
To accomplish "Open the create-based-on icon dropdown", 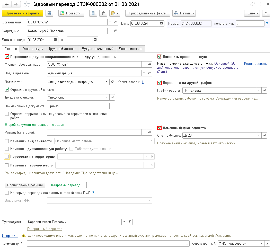I will point(115,13).
